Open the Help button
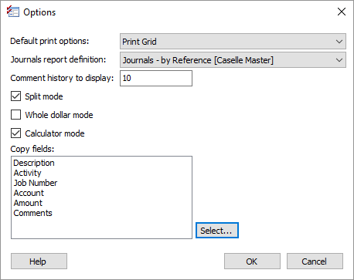 click(39, 261)
